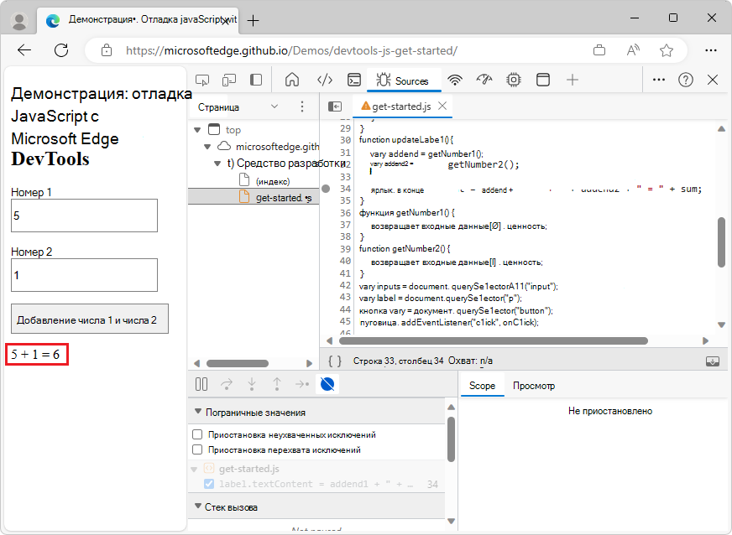Step into next function call

252,384
